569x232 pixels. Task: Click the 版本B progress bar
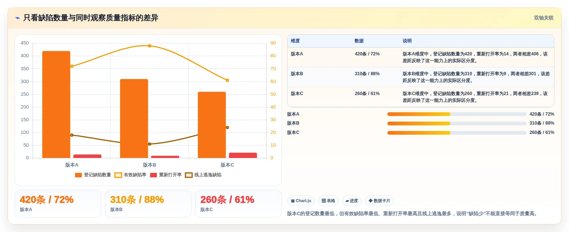[457, 123]
